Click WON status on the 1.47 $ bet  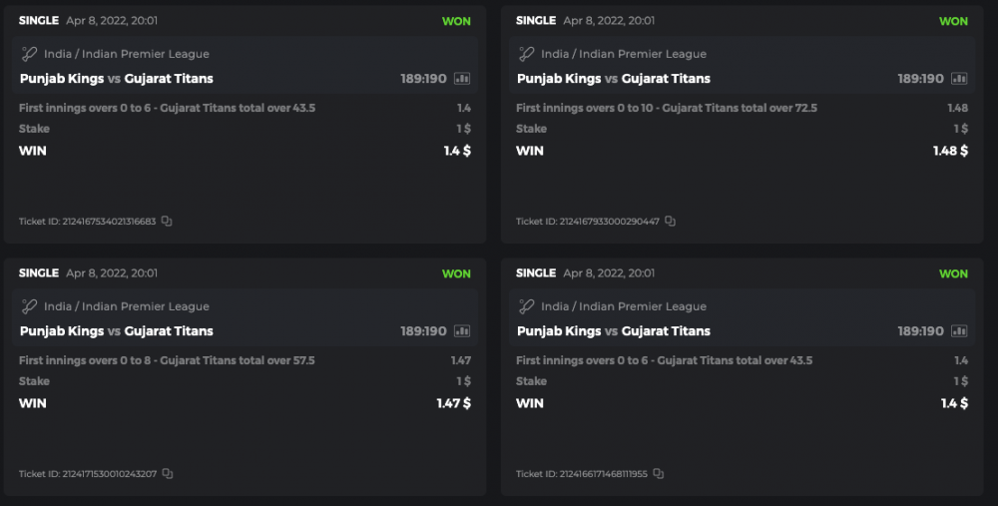click(456, 273)
